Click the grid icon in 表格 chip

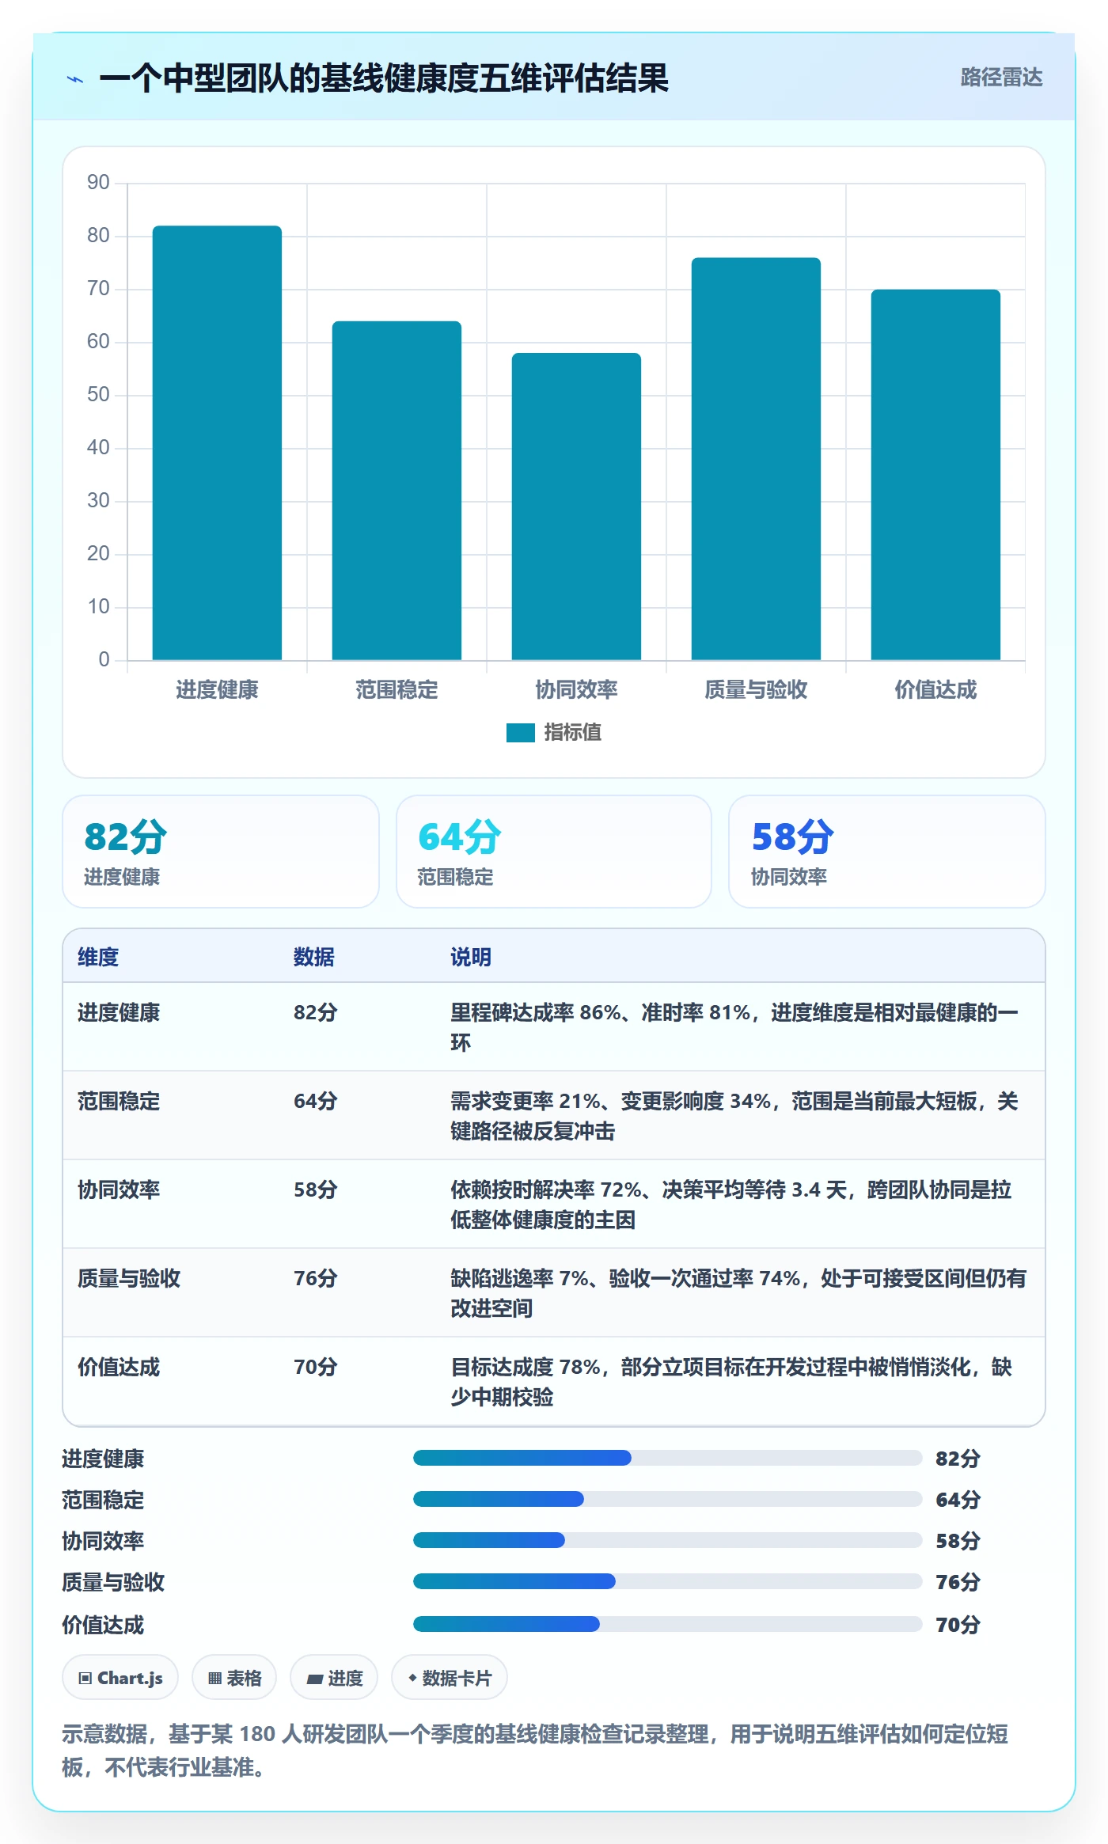(214, 1678)
